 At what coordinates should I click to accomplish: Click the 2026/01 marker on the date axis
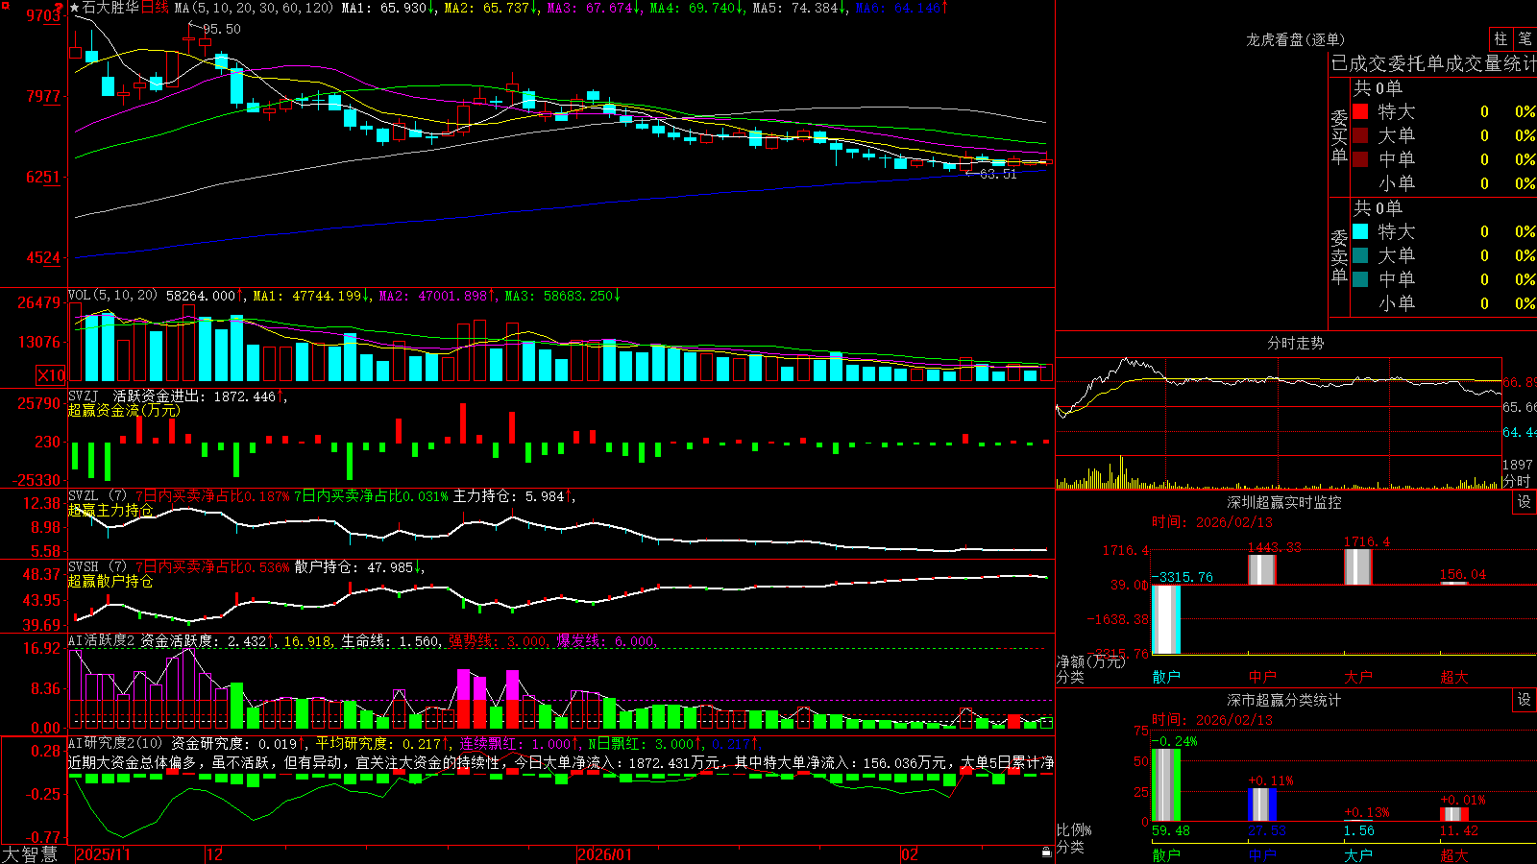[605, 854]
